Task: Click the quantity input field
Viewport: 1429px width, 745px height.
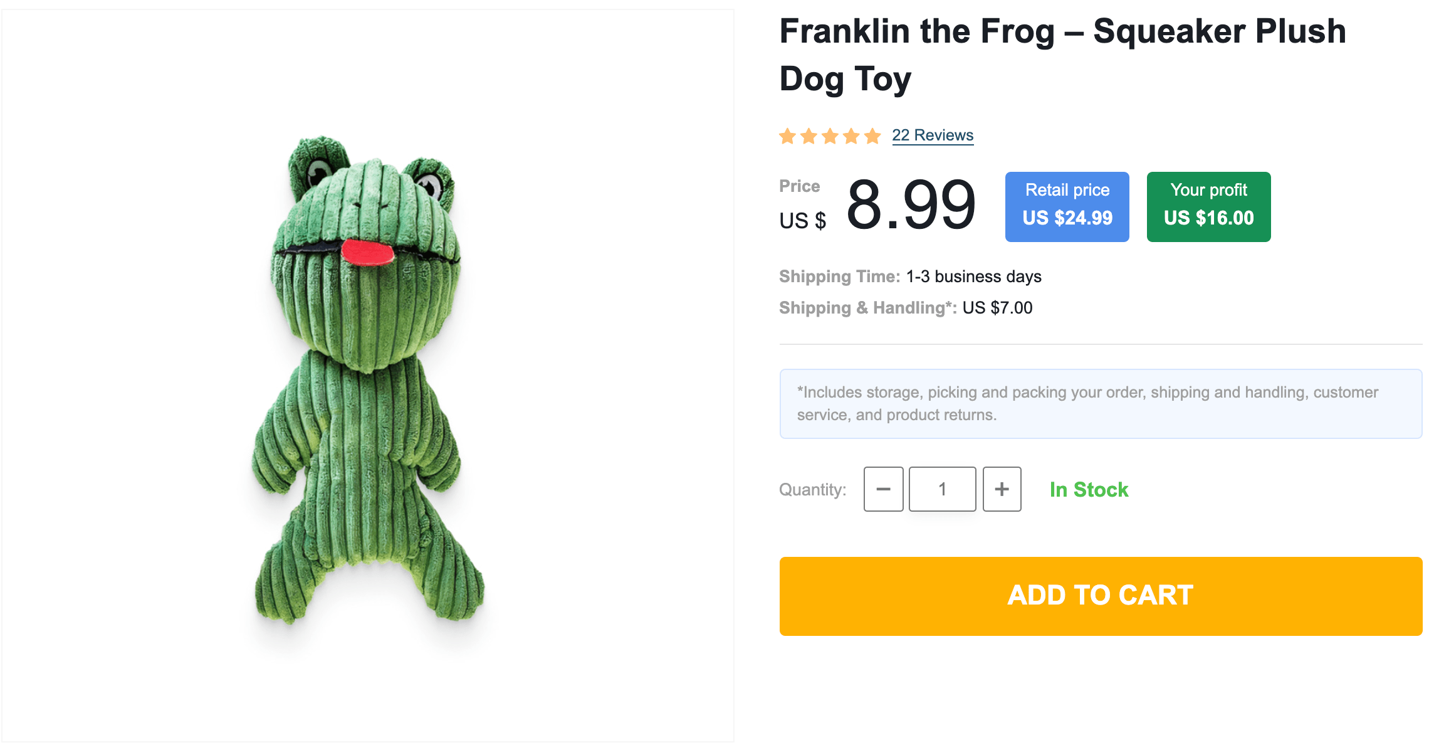Action: click(942, 489)
